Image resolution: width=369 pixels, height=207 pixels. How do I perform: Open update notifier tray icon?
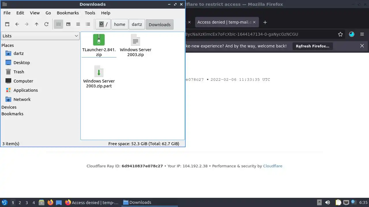[x=353, y=202]
